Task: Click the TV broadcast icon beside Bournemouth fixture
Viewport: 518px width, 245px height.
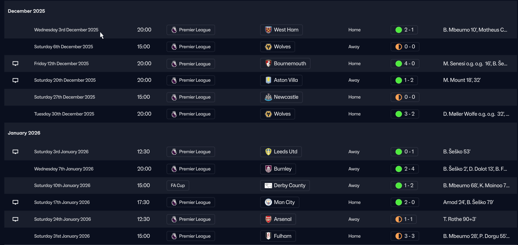Action: (15, 64)
